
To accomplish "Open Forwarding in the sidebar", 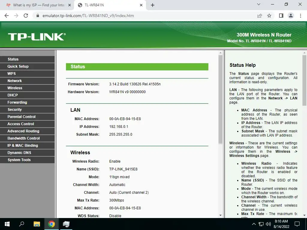I will click(27, 102).
